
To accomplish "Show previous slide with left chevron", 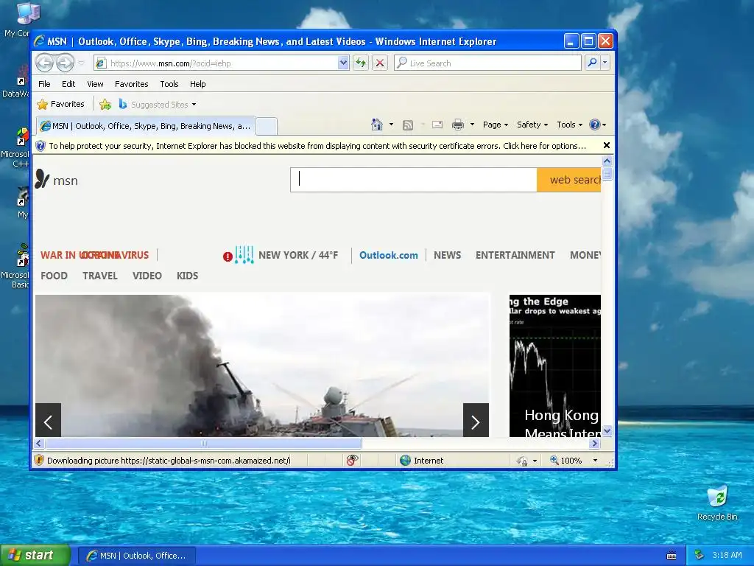I will click(48, 420).
